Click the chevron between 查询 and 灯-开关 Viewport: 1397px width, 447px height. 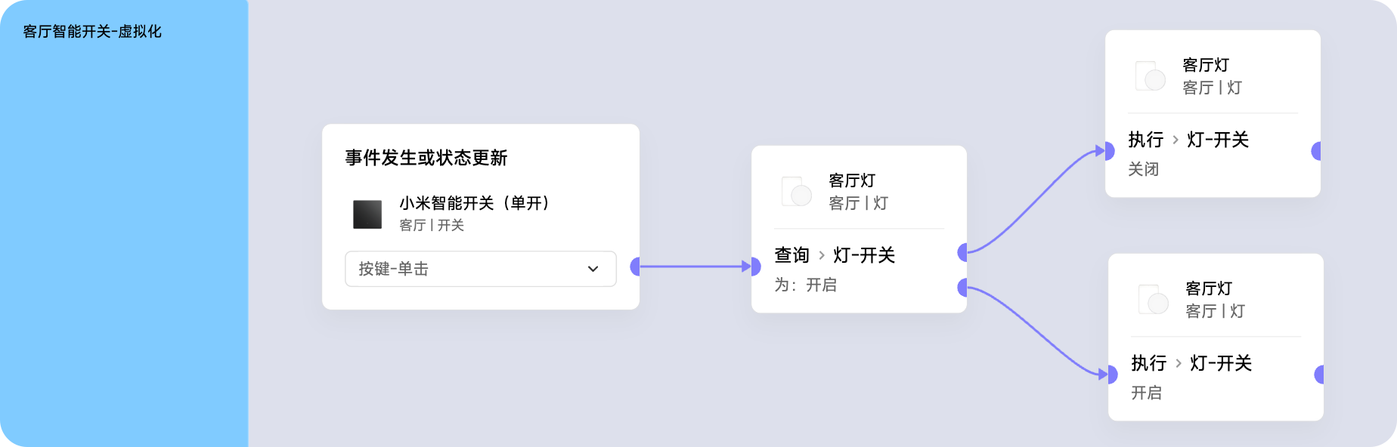coord(822,256)
